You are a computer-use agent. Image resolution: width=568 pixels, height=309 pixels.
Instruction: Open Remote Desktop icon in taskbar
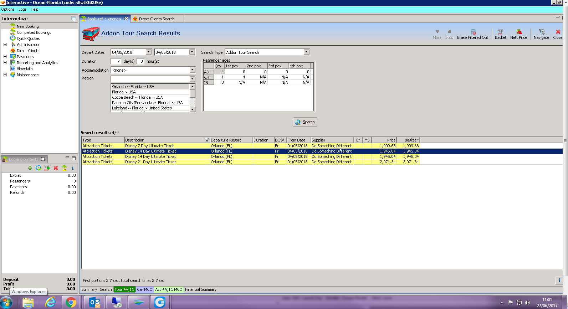tap(117, 303)
